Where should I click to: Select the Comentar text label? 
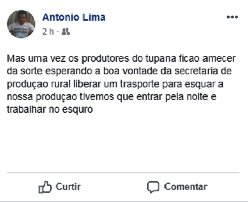click(x=186, y=187)
